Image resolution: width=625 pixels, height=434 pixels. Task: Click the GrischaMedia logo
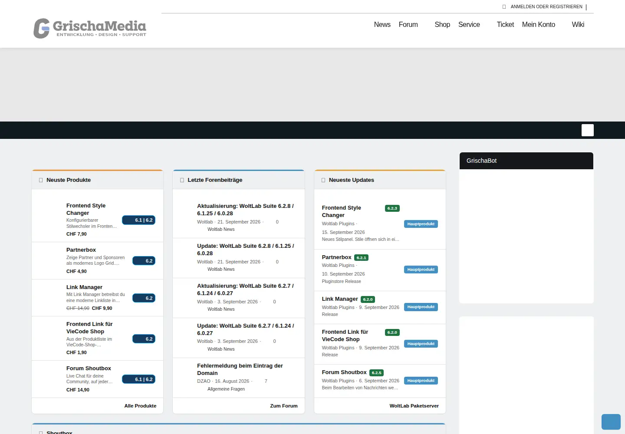click(x=90, y=28)
